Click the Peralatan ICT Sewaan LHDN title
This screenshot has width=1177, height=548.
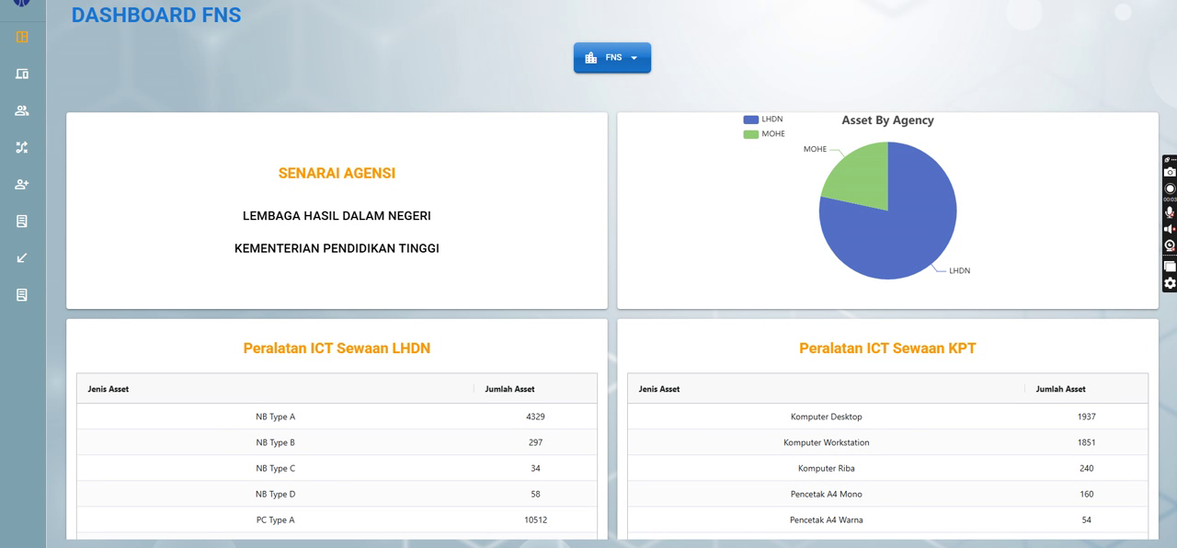(337, 348)
